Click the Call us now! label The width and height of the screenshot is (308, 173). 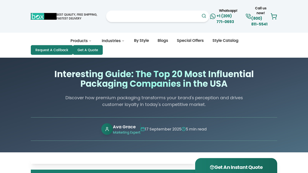[x=261, y=11]
